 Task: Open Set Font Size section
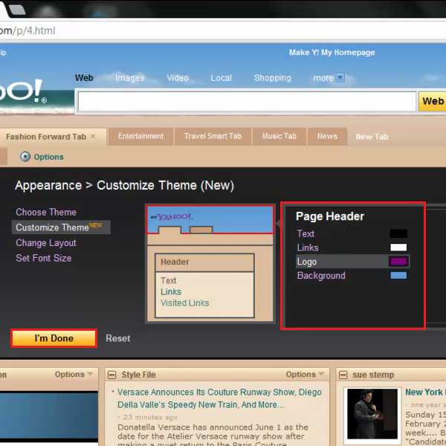[x=44, y=258]
